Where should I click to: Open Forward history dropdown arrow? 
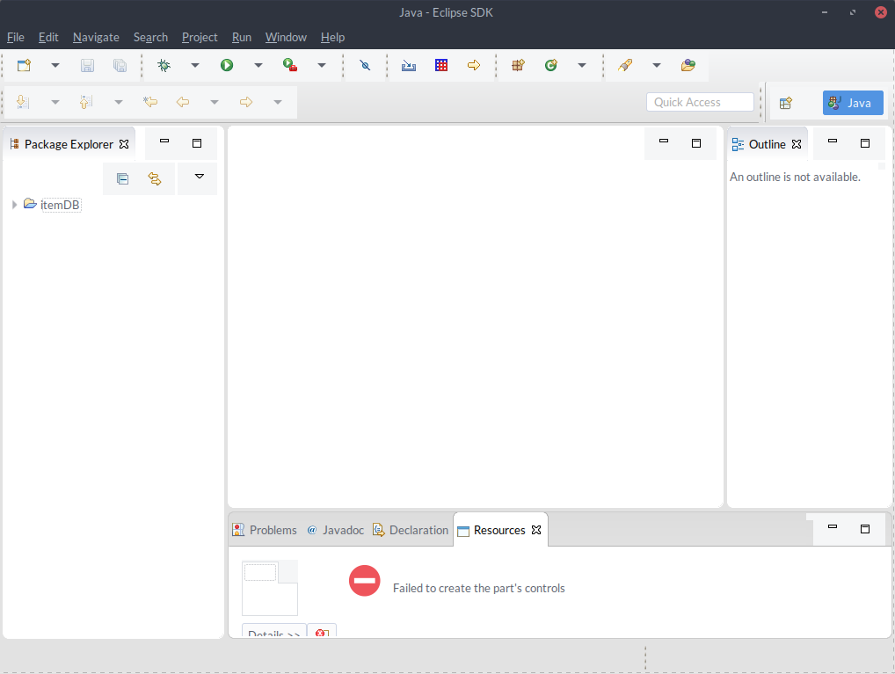[278, 103]
